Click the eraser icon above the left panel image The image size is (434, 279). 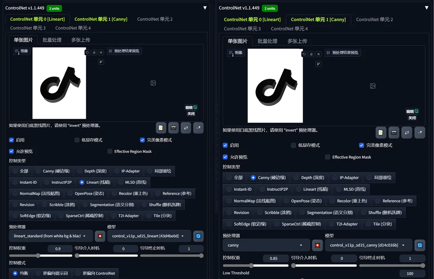[x=94, y=53]
